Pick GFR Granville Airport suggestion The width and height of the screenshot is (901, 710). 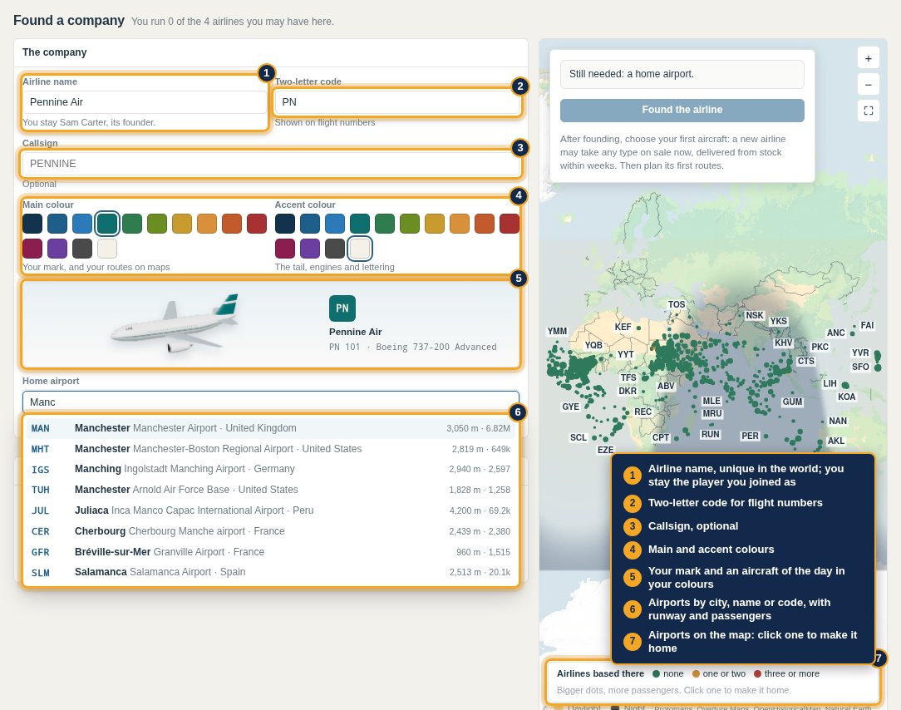271,552
